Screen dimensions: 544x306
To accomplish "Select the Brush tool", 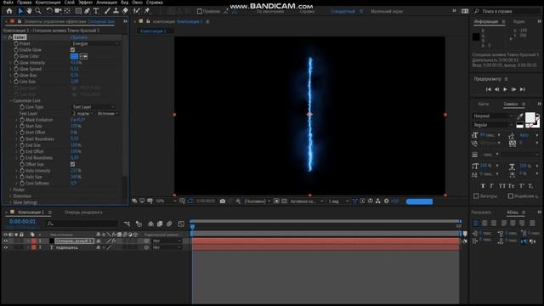I will [107, 11].
